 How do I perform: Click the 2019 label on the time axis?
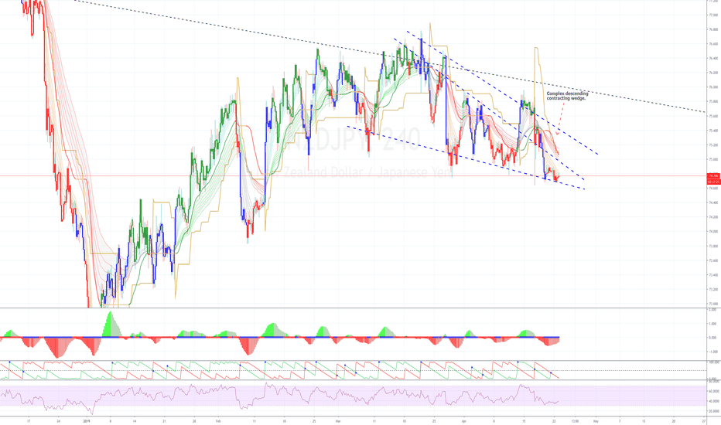point(87,421)
